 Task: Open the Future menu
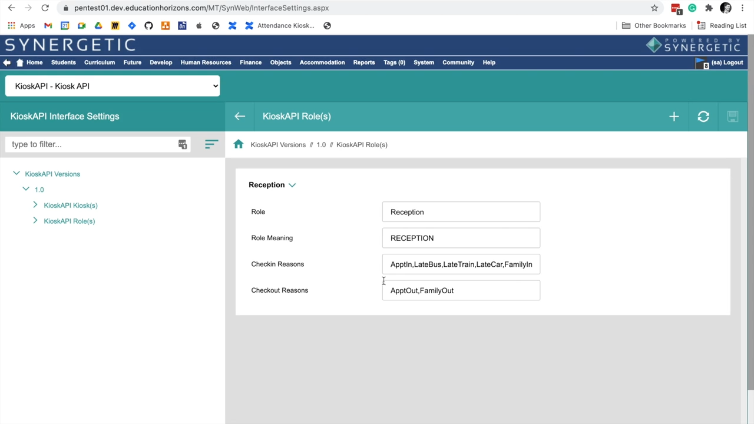pos(133,62)
